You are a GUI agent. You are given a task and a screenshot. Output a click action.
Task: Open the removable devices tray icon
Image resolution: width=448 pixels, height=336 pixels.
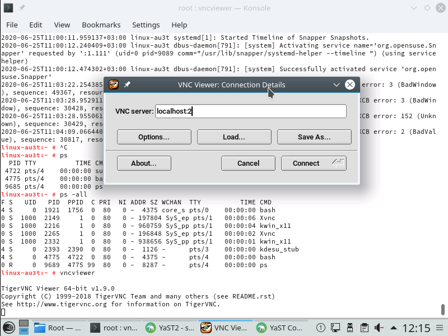tap(349, 328)
